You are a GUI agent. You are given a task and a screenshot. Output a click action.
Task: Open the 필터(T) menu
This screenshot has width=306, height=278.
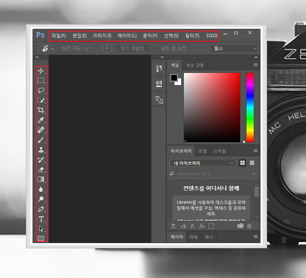(192, 36)
